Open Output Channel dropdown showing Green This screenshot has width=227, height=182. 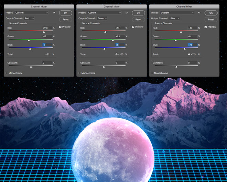pyautogui.click(x=102, y=18)
